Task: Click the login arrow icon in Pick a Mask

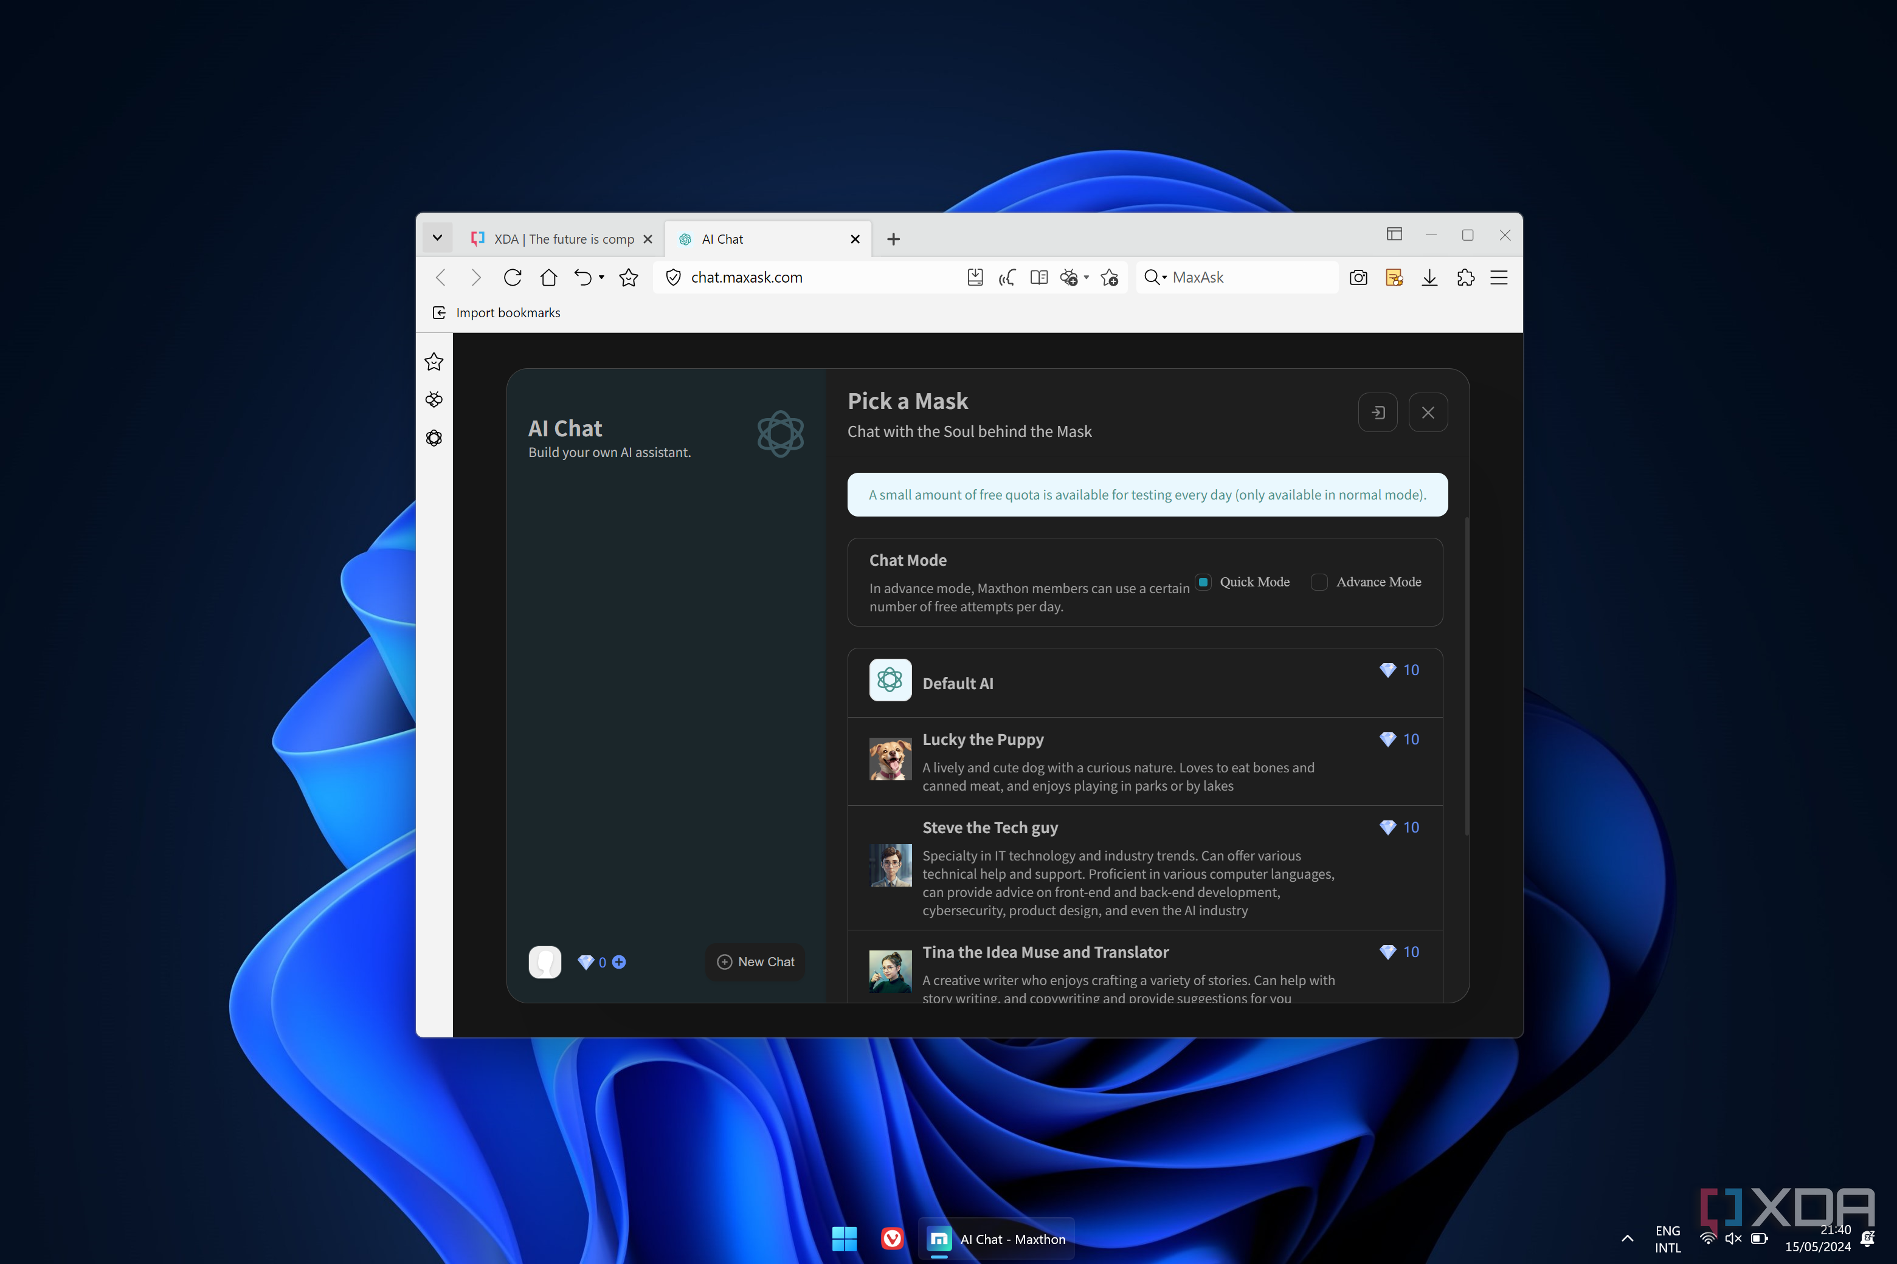Action: 1378,413
